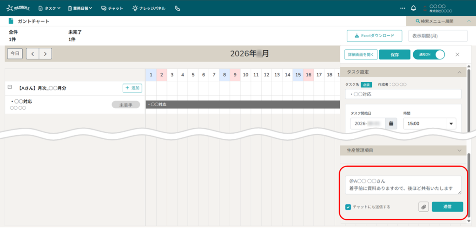Viewport: 476px width, 228px height.
Task: Toggle the 通知ON switch
Action: [x=429, y=55]
